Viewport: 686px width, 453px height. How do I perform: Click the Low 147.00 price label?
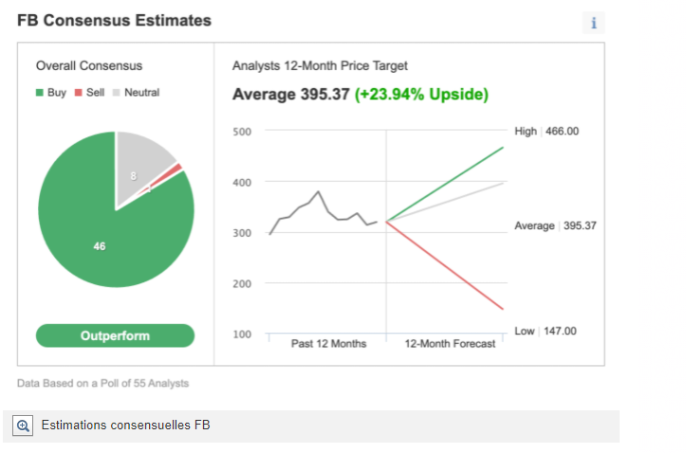[546, 332]
